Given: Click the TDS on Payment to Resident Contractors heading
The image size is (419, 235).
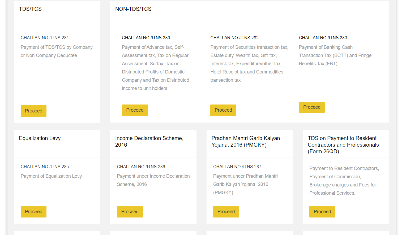Looking at the screenshot, I should [x=343, y=145].
